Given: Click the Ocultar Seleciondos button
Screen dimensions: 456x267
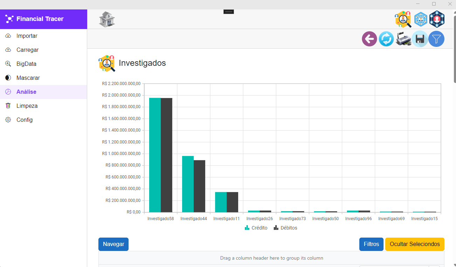Looking at the screenshot, I should click(x=415, y=244).
